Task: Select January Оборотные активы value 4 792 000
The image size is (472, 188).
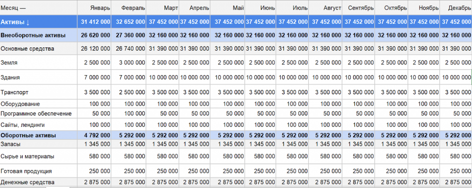Action: 97,135
